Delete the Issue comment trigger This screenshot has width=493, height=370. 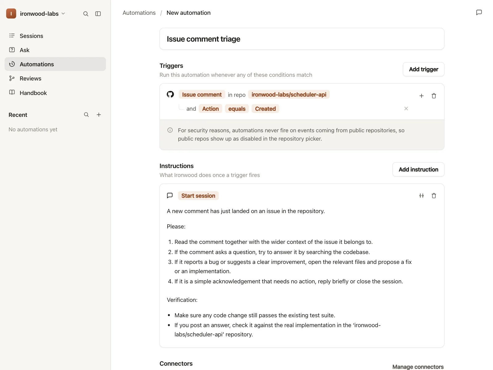[x=434, y=96]
